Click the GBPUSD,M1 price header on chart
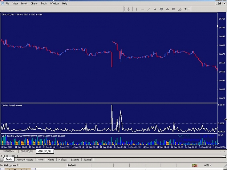 22,14
